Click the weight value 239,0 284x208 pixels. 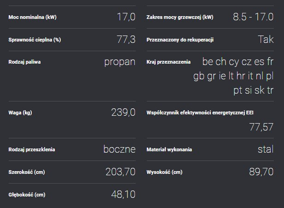(123, 112)
